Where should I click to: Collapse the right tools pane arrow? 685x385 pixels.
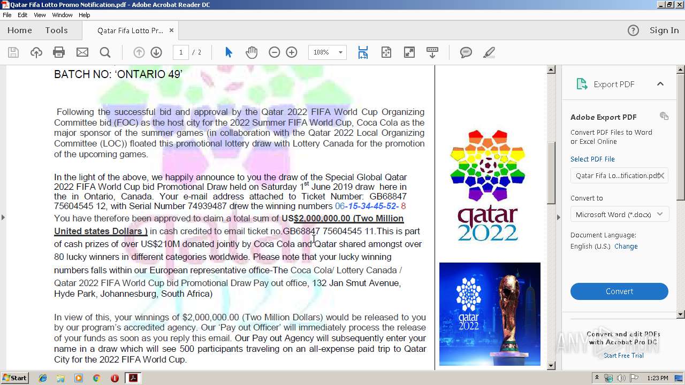pyautogui.click(x=558, y=217)
